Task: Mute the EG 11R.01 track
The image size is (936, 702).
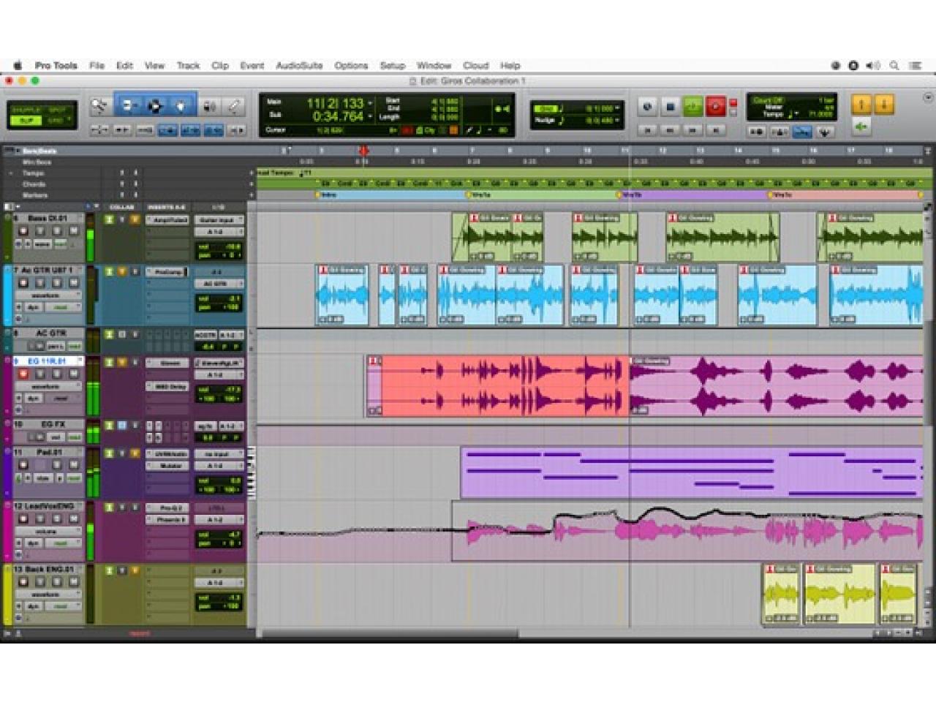Action: tap(73, 374)
